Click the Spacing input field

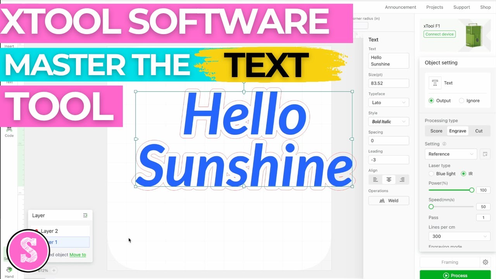[389, 141]
